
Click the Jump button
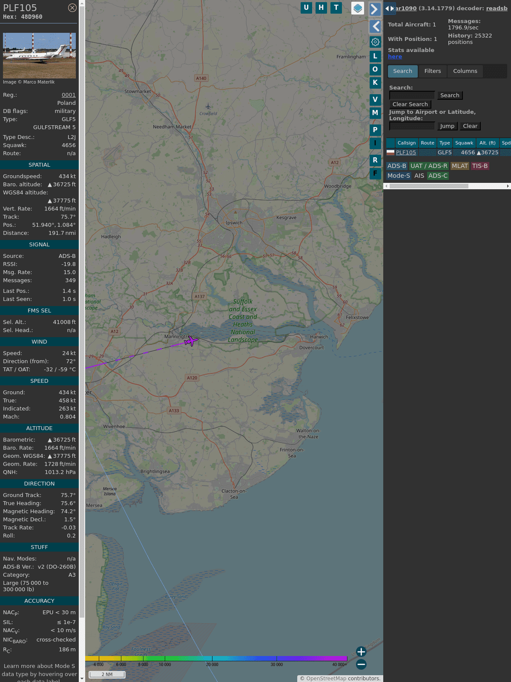pos(447,126)
